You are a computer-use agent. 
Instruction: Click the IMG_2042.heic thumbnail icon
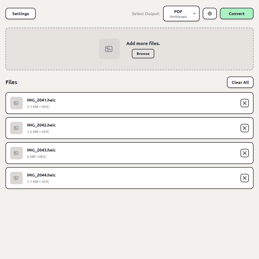[x=16, y=128]
